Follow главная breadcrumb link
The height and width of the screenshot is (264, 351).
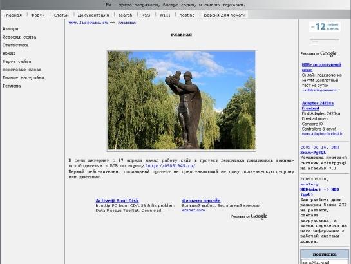(x=127, y=23)
